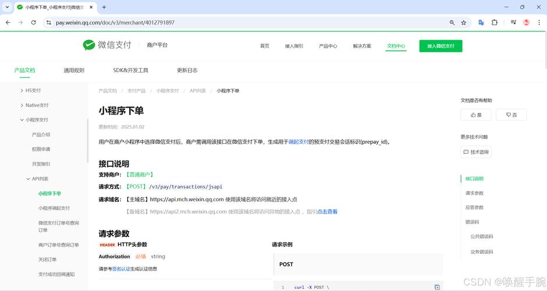Jump to 错误码 in page outline
The width and height of the screenshot is (547, 291).
click(472, 222)
